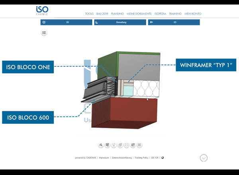Screen dimensions: 239x175
Task: Click the DE-128 footer text
Action: pyautogui.click(x=155, y=158)
